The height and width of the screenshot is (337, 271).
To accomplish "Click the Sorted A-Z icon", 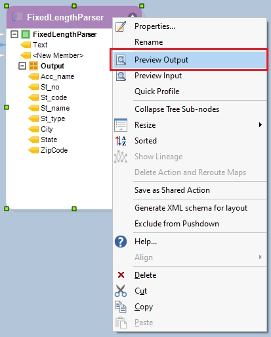I will coord(121,141).
